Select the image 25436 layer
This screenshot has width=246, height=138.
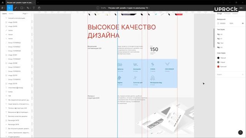click(13, 22)
